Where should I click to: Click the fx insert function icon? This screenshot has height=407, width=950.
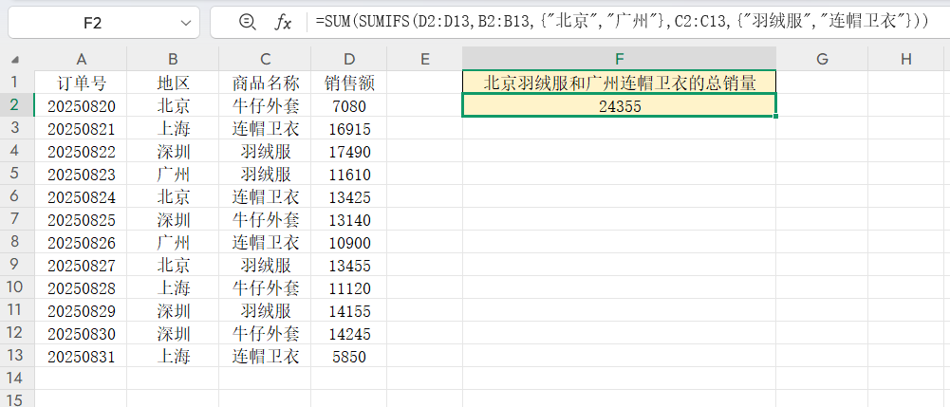coord(283,23)
